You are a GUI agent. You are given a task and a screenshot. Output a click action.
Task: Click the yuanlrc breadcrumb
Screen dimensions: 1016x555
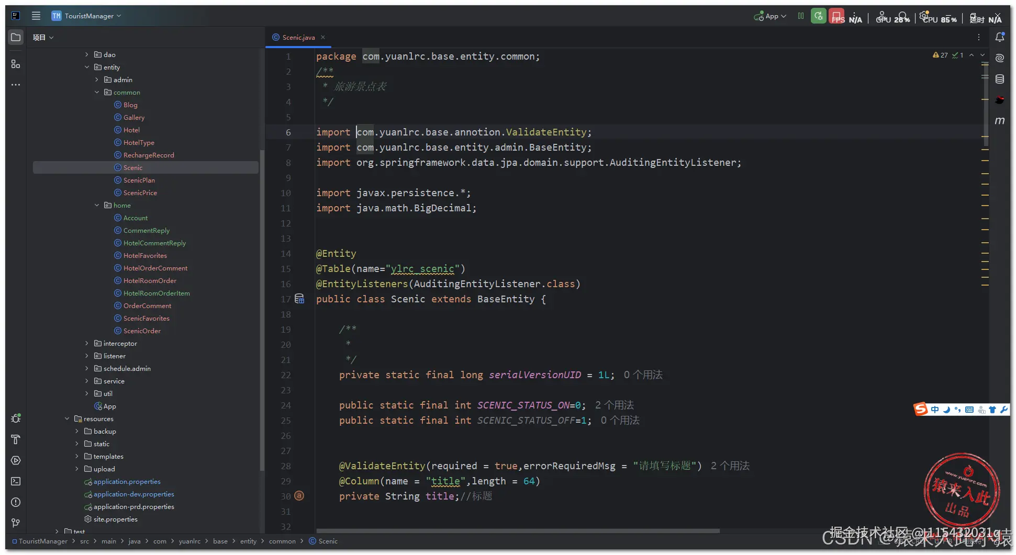[x=189, y=541]
